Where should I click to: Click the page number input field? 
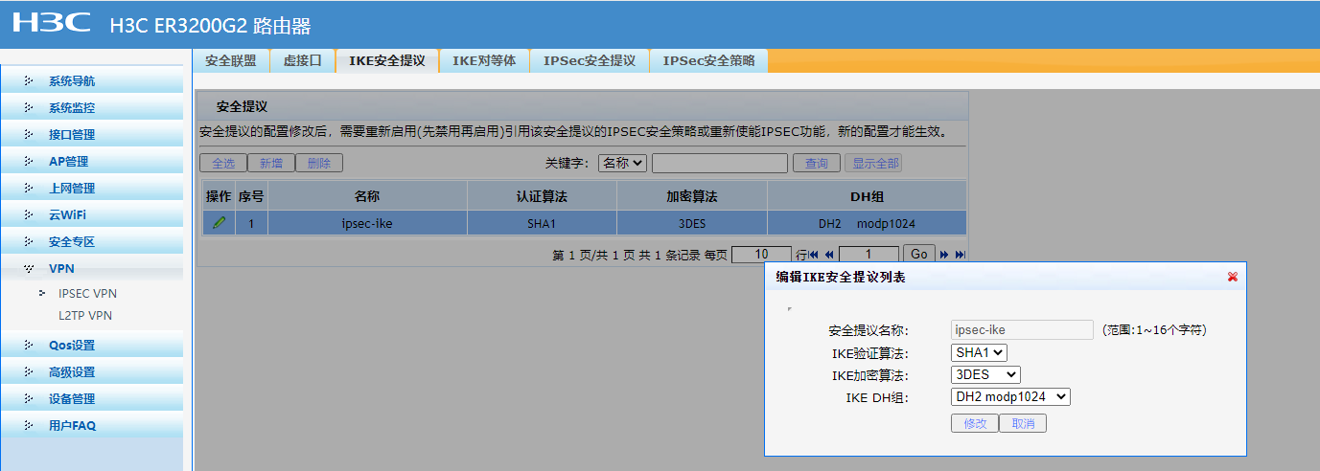[x=868, y=255]
